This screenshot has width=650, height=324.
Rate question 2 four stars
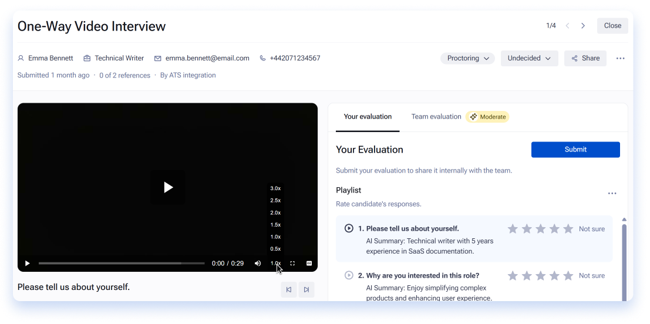pos(555,275)
